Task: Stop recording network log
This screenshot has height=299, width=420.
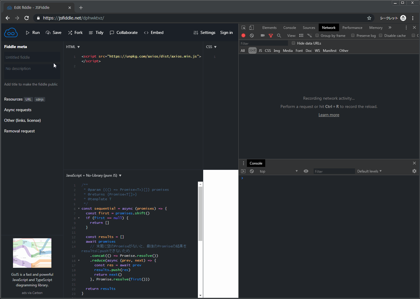Action: (x=243, y=35)
